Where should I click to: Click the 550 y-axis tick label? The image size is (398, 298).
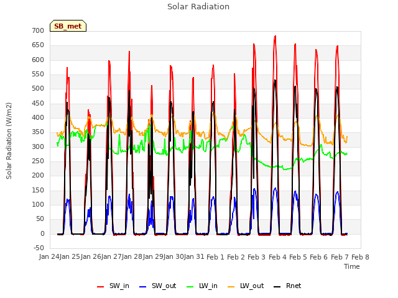click(38, 74)
